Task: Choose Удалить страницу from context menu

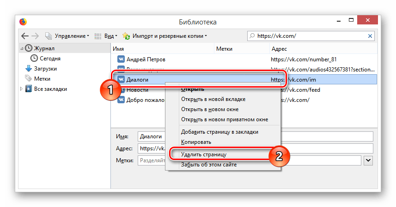Action: click(203, 154)
